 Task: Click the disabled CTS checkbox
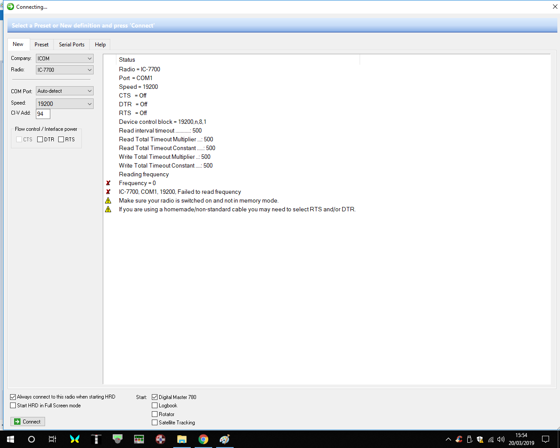pos(19,140)
